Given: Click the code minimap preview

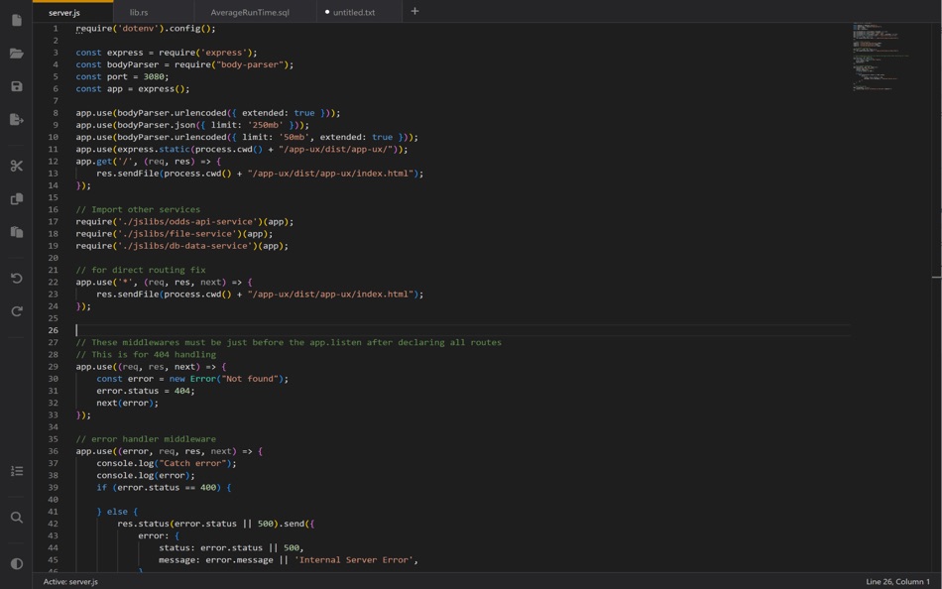Looking at the screenshot, I should 881,57.
